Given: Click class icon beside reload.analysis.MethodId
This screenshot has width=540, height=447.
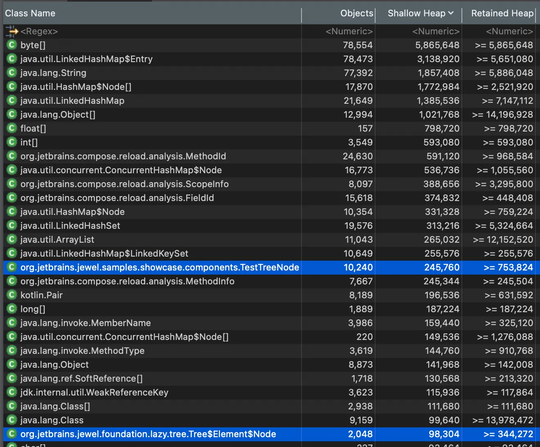Looking at the screenshot, I should (x=12, y=156).
